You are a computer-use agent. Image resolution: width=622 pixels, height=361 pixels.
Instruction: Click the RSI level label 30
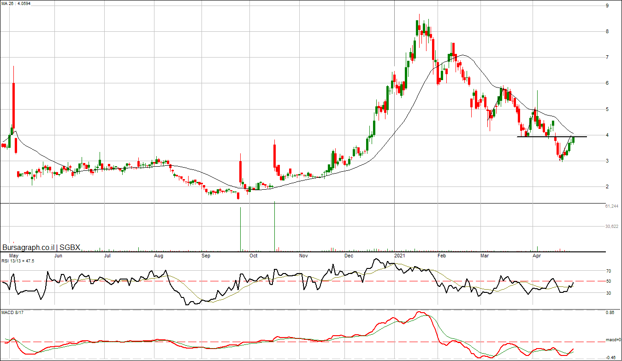click(609, 293)
